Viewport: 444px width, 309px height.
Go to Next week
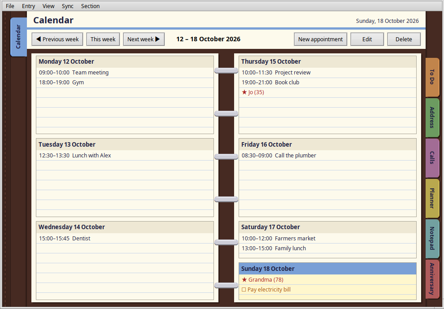pyautogui.click(x=144, y=39)
